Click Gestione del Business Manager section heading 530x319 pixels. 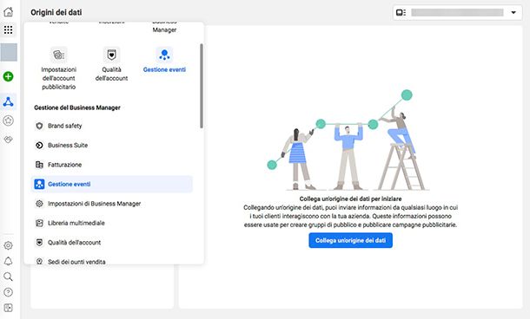pos(77,107)
